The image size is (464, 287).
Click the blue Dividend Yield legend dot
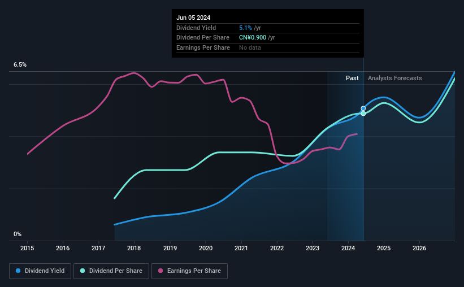tap(18, 271)
